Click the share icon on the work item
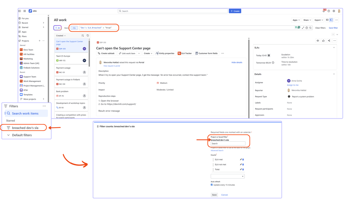This screenshot has width=344, height=201. [329, 40]
